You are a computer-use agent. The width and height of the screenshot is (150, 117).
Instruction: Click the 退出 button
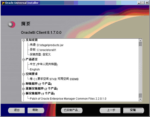tap(16, 110)
